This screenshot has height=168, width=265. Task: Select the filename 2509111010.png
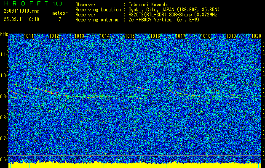(21, 11)
